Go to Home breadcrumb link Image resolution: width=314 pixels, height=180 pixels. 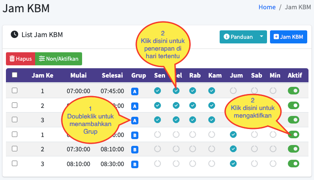[x=267, y=7]
